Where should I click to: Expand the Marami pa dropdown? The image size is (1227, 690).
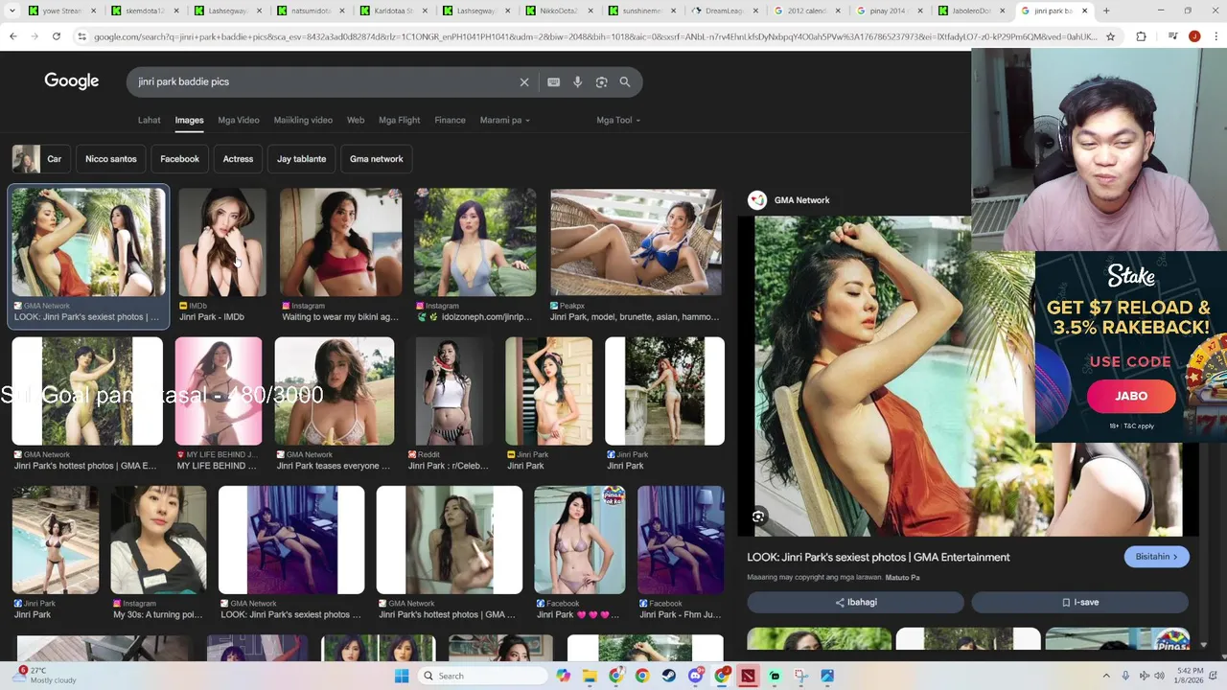pos(505,120)
